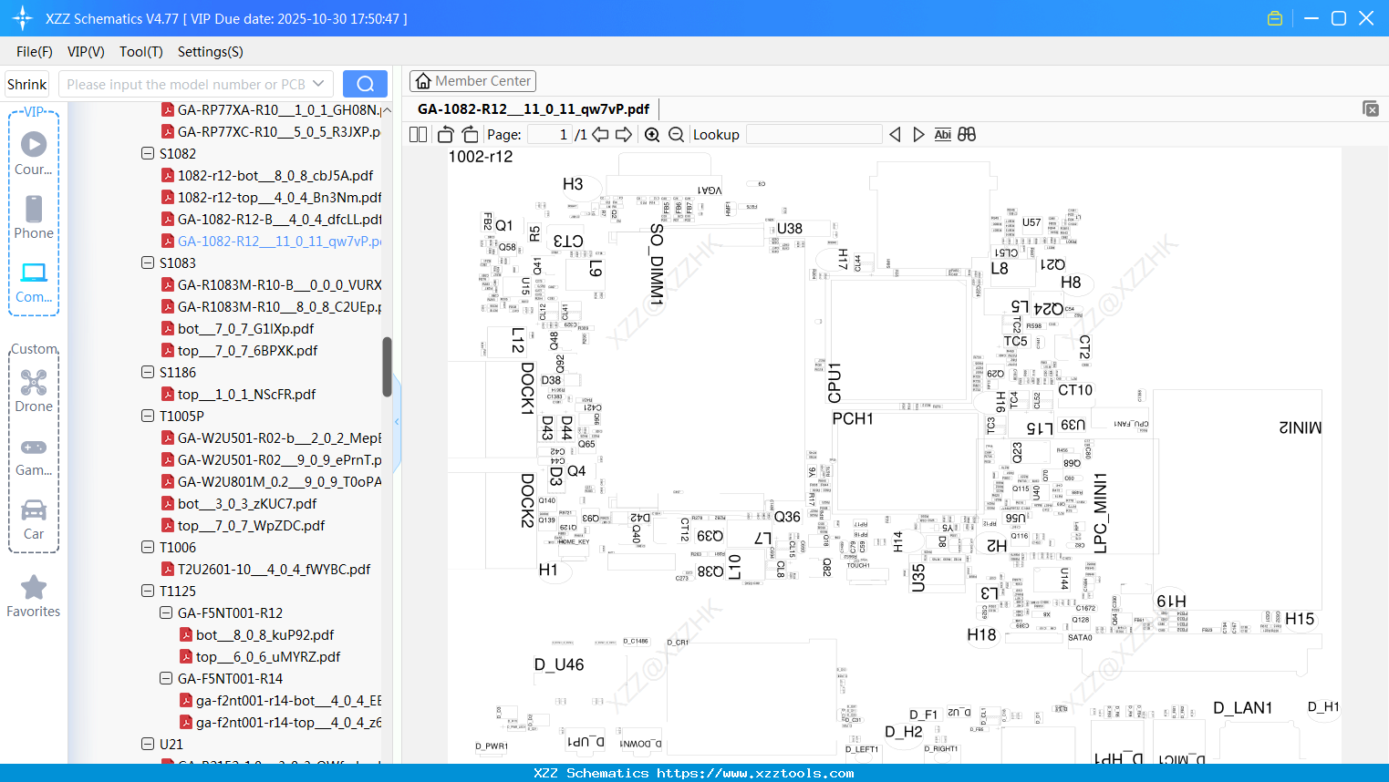Open bot__7_0_7_G1IXp.pdf
This screenshot has height=782, width=1389.
245,328
